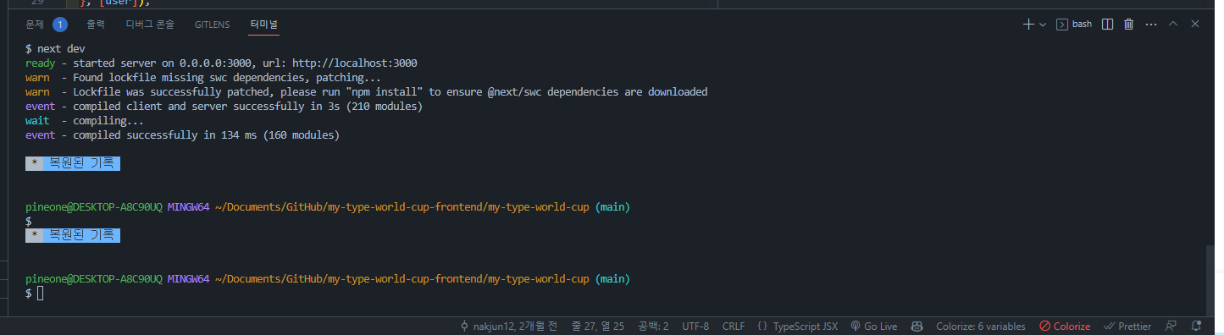Screen dimensions: 1224x335
Task: Change indentation via 공백: 2 status item
Action: 653,327
